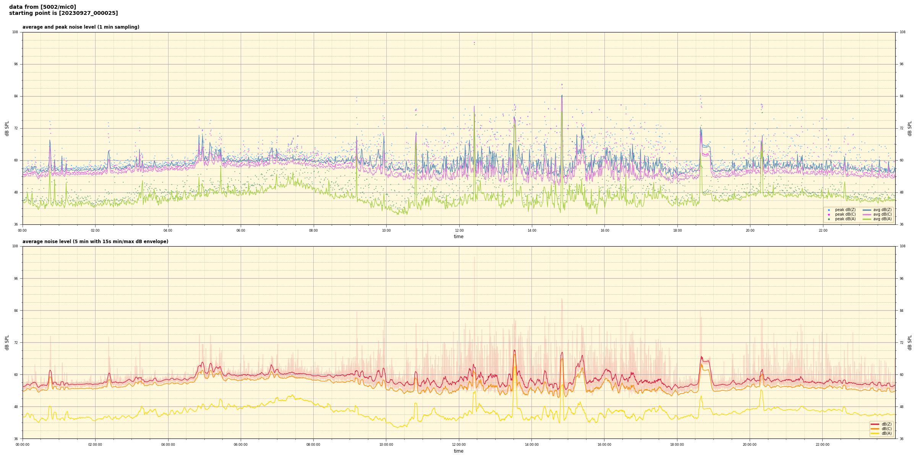Select the avg dB(C) pink legend line
The image size is (917, 458).
[x=867, y=214]
